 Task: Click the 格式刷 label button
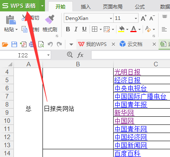[49, 29]
